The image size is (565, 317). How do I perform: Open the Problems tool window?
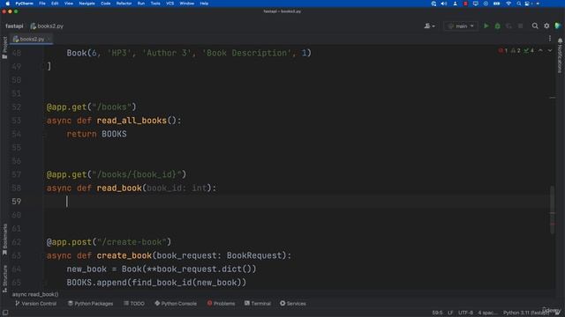pos(221,303)
